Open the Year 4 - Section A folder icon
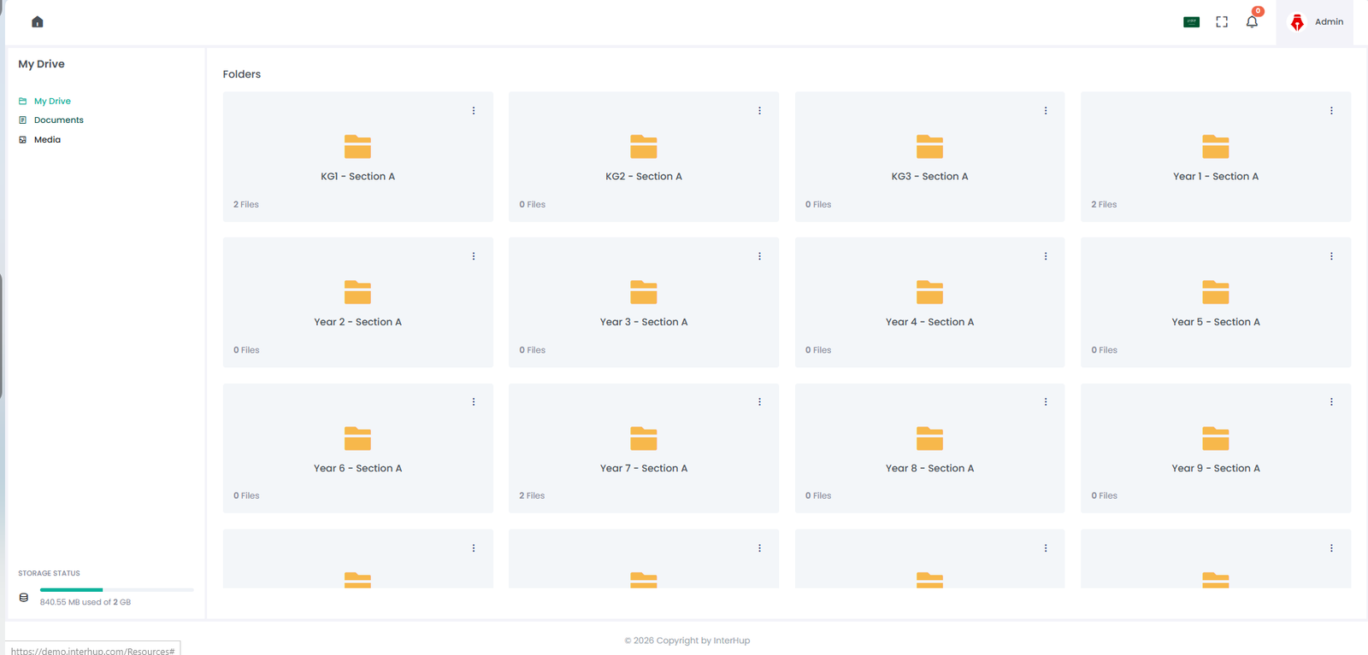Viewport: 1368px width, 655px height. pos(929,292)
